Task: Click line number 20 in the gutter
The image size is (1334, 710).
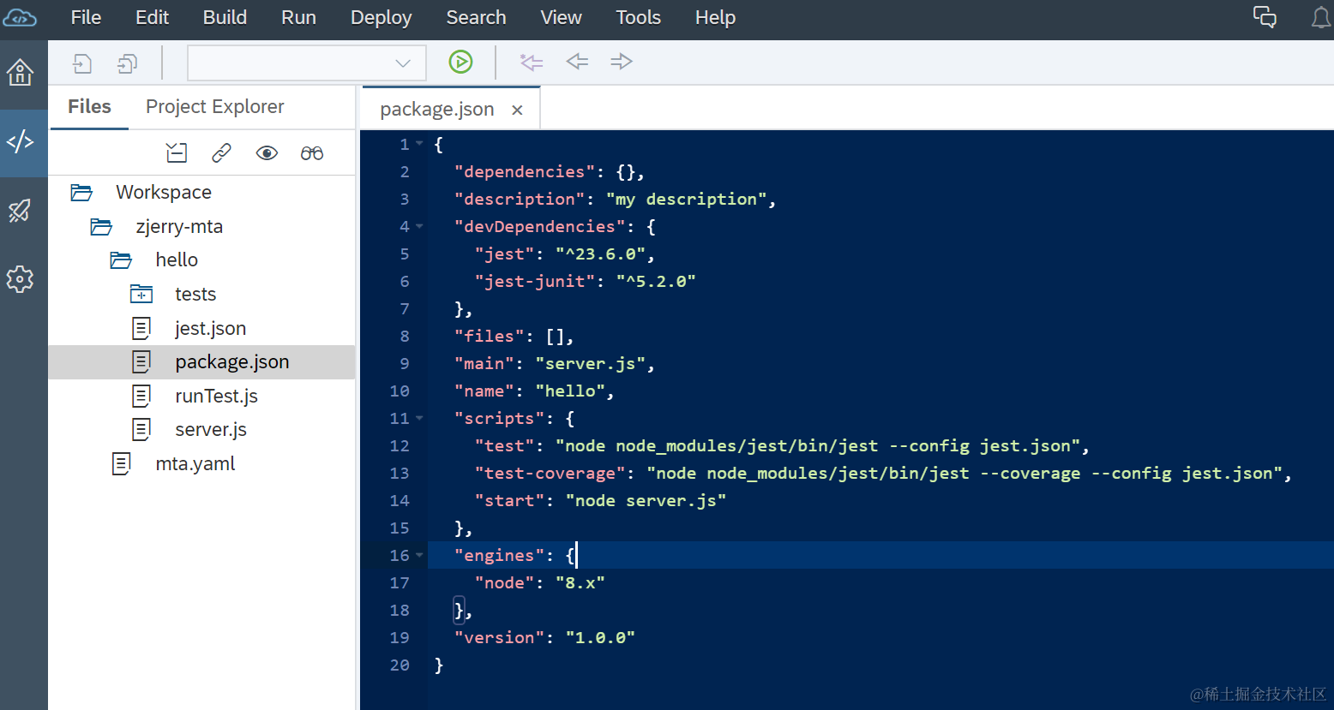Action: click(400, 665)
